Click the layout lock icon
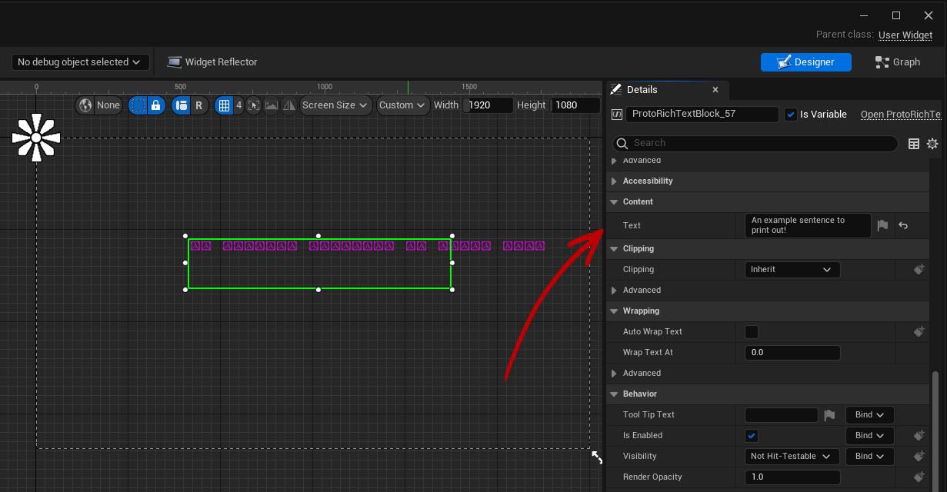Viewport: 947px width, 492px height. pyautogui.click(x=155, y=105)
